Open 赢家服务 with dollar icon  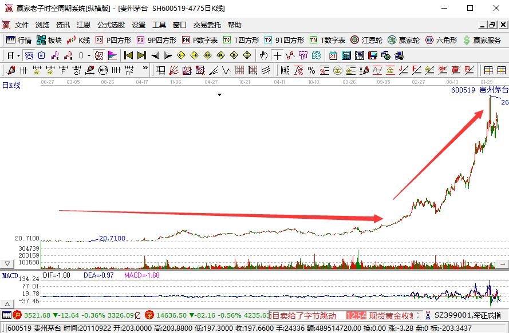[482, 40]
